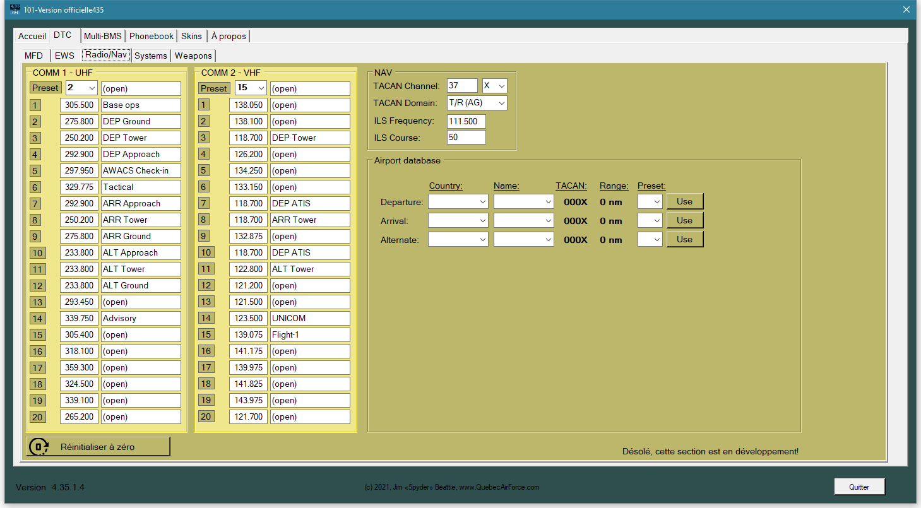Click the ILS Frequency input field
This screenshot has width=921, height=508.
pyautogui.click(x=466, y=121)
